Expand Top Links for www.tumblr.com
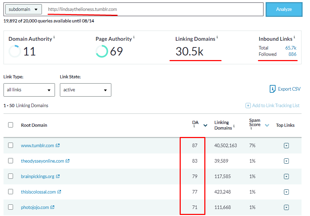 pos(286,146)
